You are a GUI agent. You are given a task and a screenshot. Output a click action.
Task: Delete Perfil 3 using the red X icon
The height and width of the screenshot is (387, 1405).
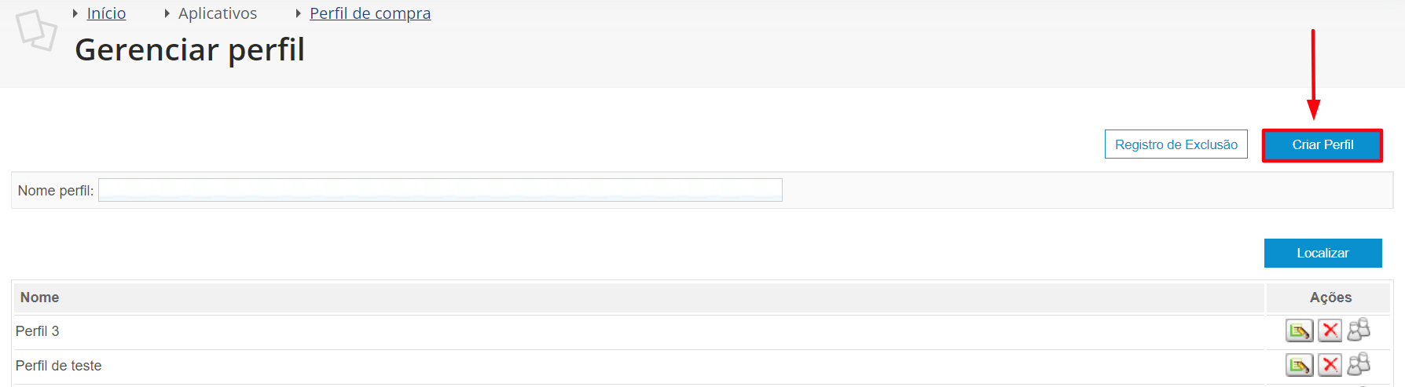1330,330
